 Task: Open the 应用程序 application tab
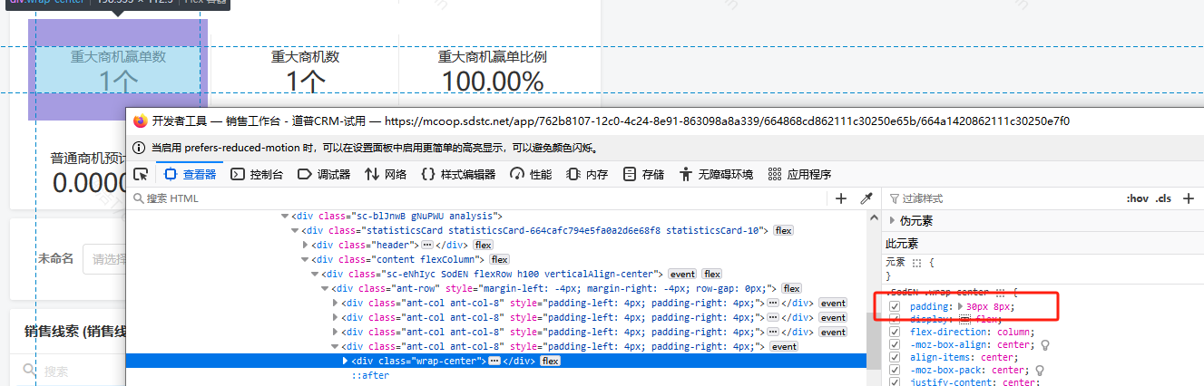799,174
